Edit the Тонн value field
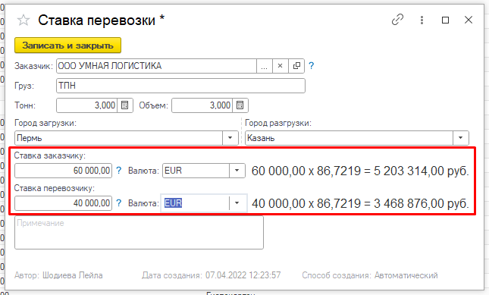This screenshot has width=489, height=295. coord(86,105)
